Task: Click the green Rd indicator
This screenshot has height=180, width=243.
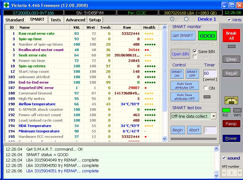Action: 226,110
